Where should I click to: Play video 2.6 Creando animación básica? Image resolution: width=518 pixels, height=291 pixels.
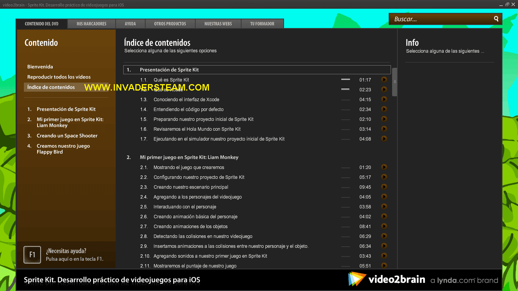pos(384,216)
